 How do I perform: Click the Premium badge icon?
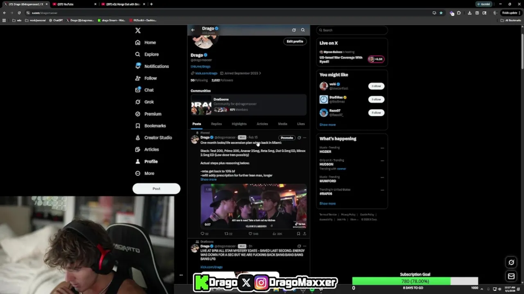click(x=138, y=114)
